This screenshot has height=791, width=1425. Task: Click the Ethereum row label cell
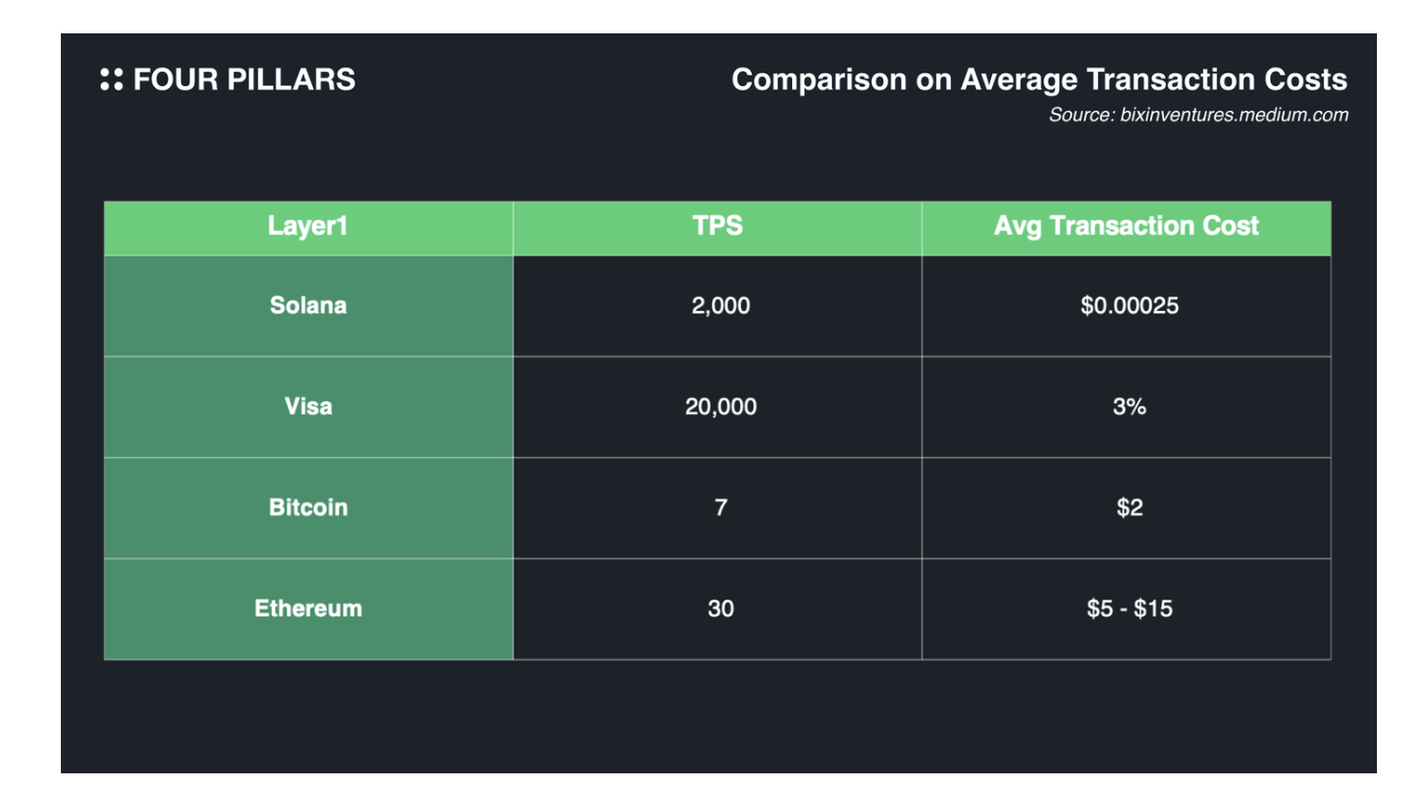[x=308, y=608]
